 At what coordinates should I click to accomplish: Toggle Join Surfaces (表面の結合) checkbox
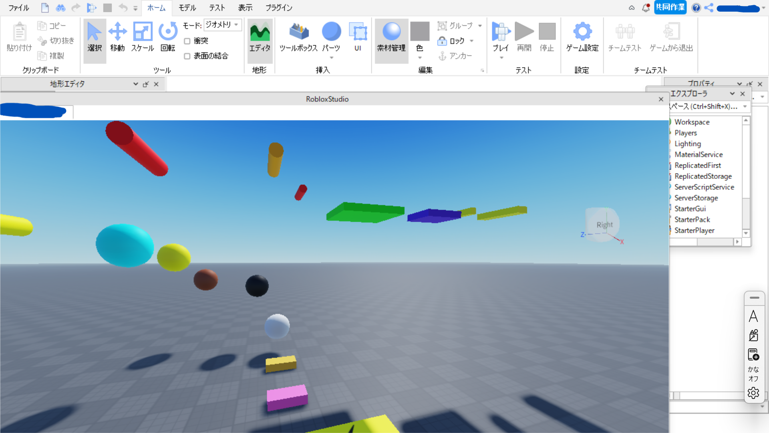(x=187, y=56)
